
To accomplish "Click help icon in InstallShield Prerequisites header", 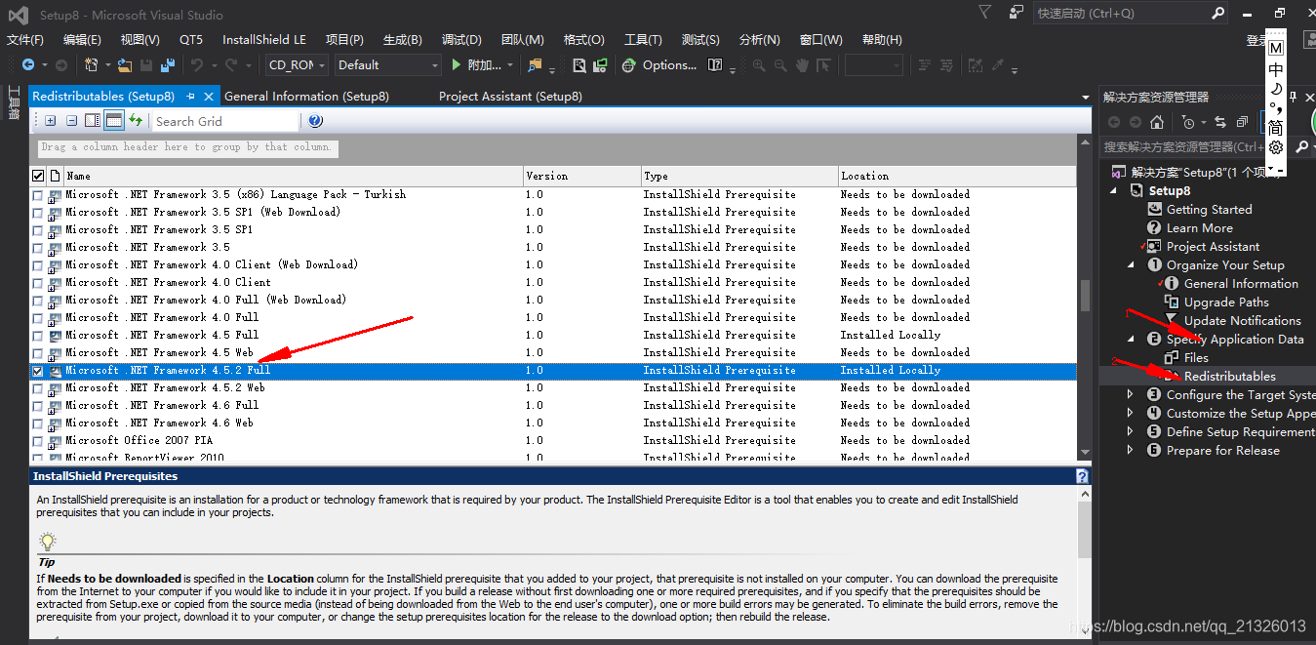I will click(x=1082, y=476).
